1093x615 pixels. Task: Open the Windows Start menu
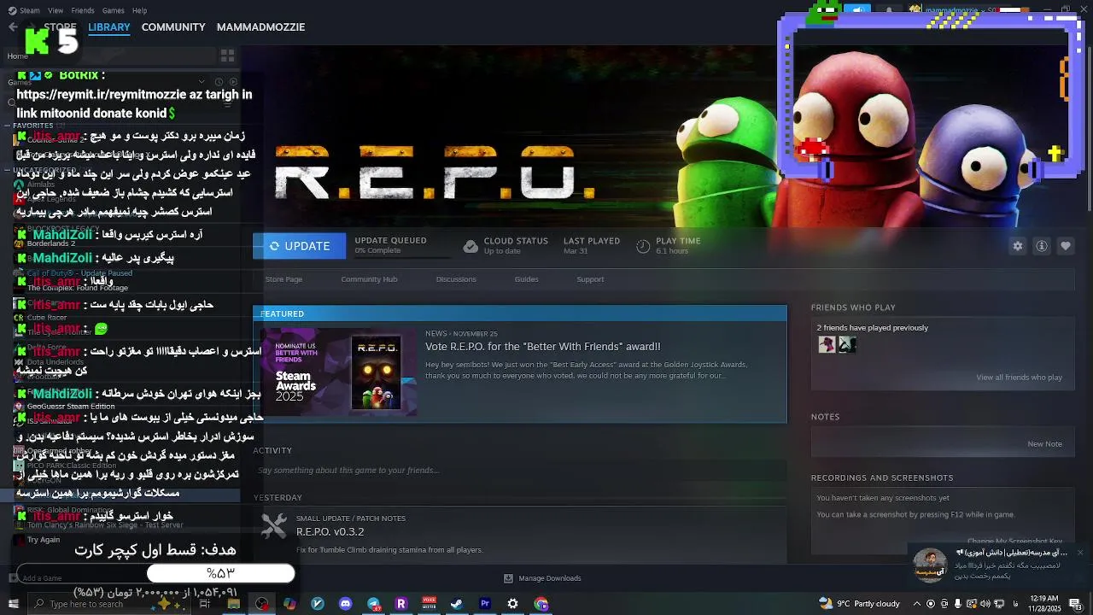pos(13,604)
